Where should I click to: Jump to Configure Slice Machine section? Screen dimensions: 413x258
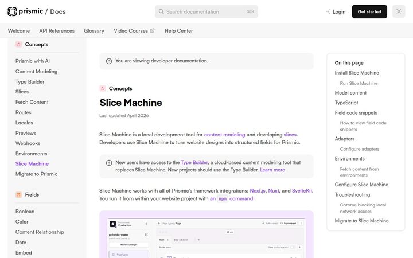coord(361,185)
